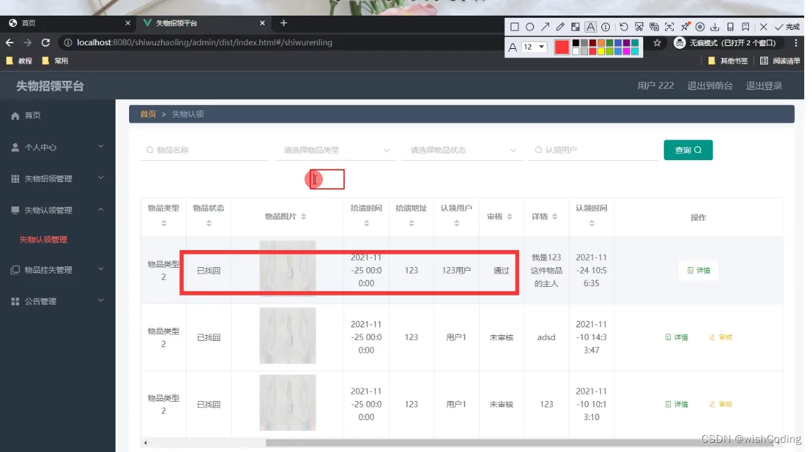
Task: Open 详情 for the 2021-11-10 10:13:10 row
Action: coord(677,405)
